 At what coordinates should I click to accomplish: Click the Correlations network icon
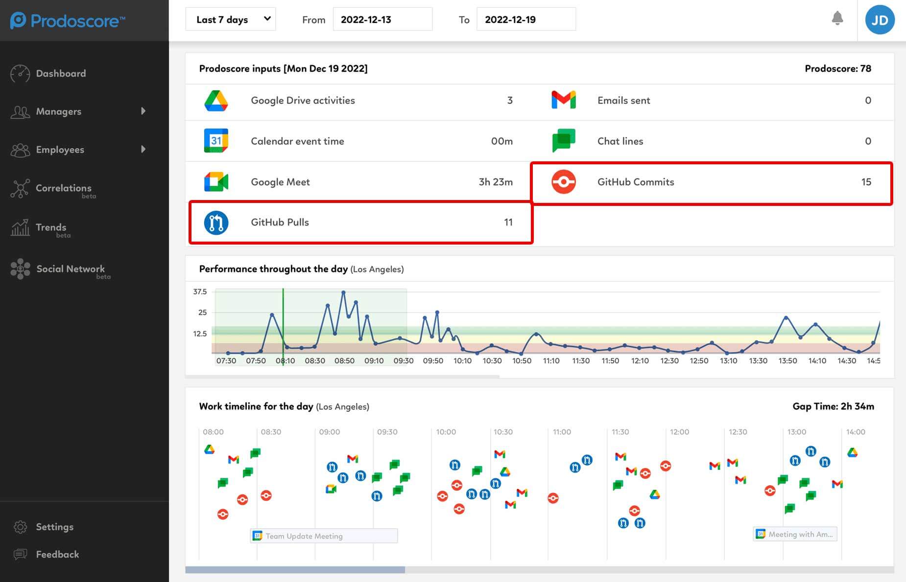pos(20,189)
